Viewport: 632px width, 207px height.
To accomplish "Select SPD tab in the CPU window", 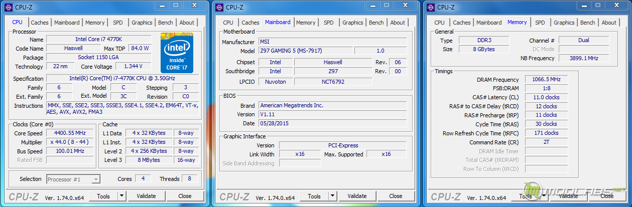I will tap(118, 23).
